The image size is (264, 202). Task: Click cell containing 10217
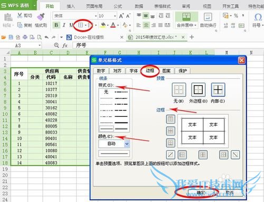click(51, 84)
